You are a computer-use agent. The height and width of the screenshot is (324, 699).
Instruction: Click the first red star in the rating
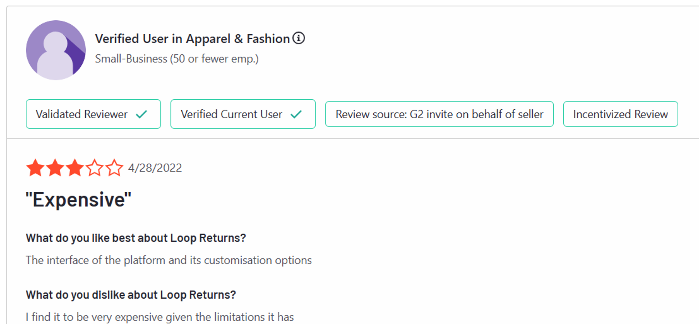click(35, 167)
